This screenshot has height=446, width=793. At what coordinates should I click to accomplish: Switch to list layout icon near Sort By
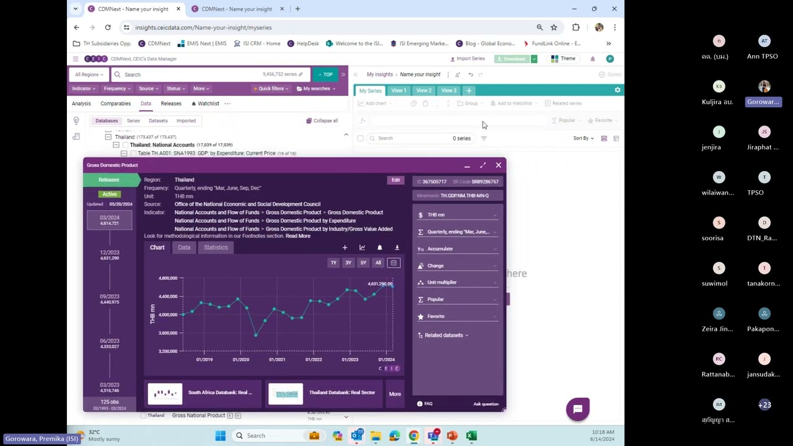pyautogui.click(x=604, y=138)
